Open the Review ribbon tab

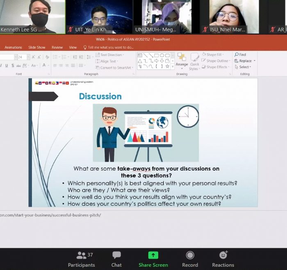pyautogui.click(x=57, y=47)
